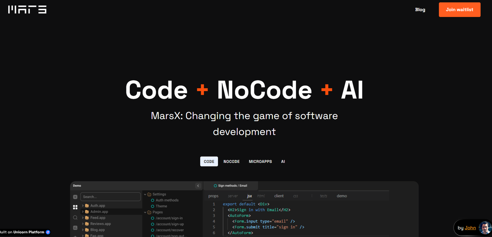Click the magnifier icon in demo sidebar

[75, 218]
